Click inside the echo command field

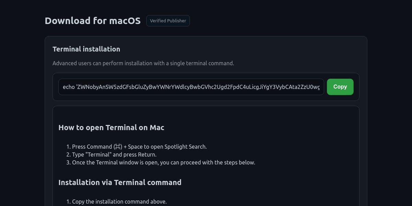(x=191, y=87)
